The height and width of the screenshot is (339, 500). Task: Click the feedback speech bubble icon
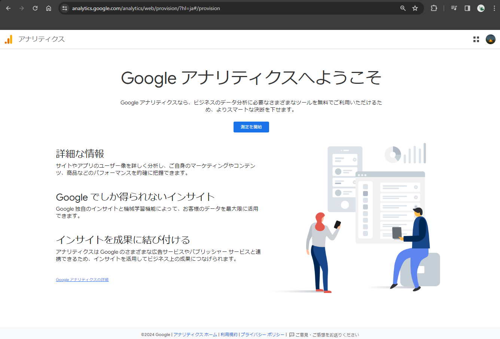tap(292, 335)
